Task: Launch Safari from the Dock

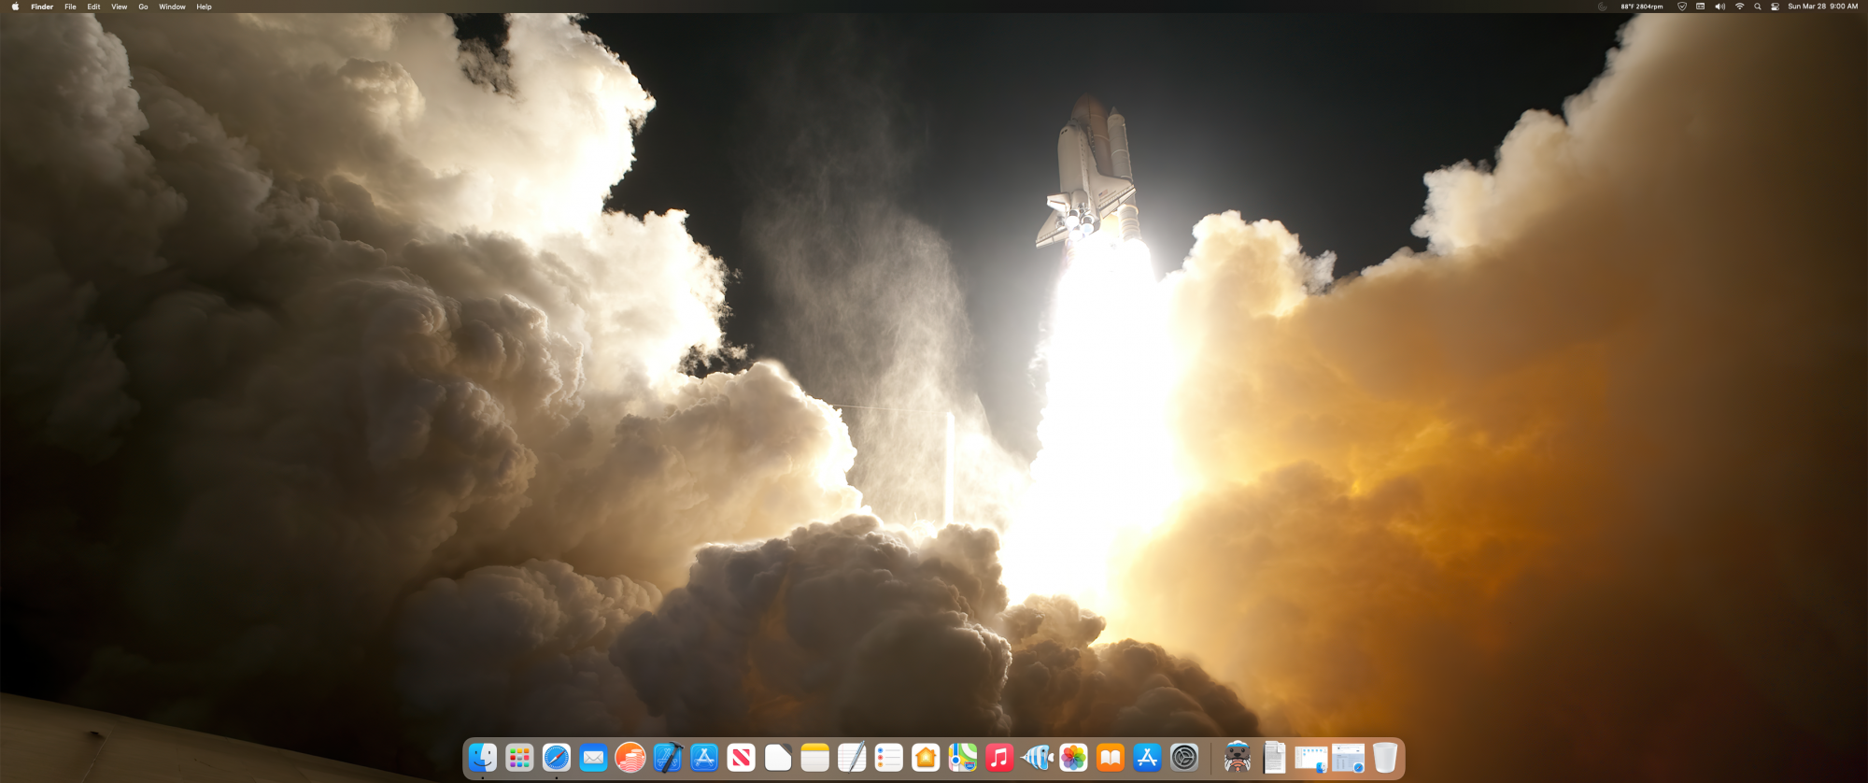Action: [557, 758]
